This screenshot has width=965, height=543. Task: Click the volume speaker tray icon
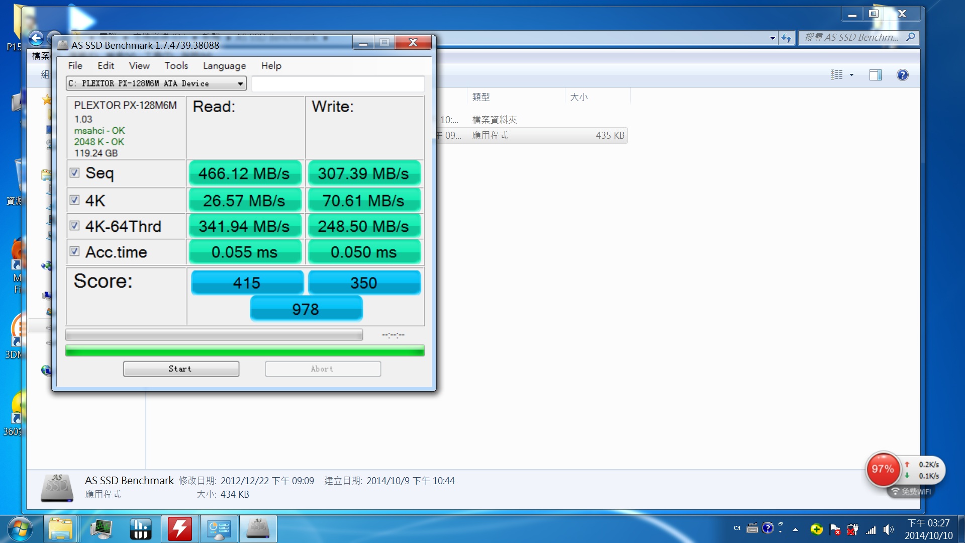click(x=889, y=529)
